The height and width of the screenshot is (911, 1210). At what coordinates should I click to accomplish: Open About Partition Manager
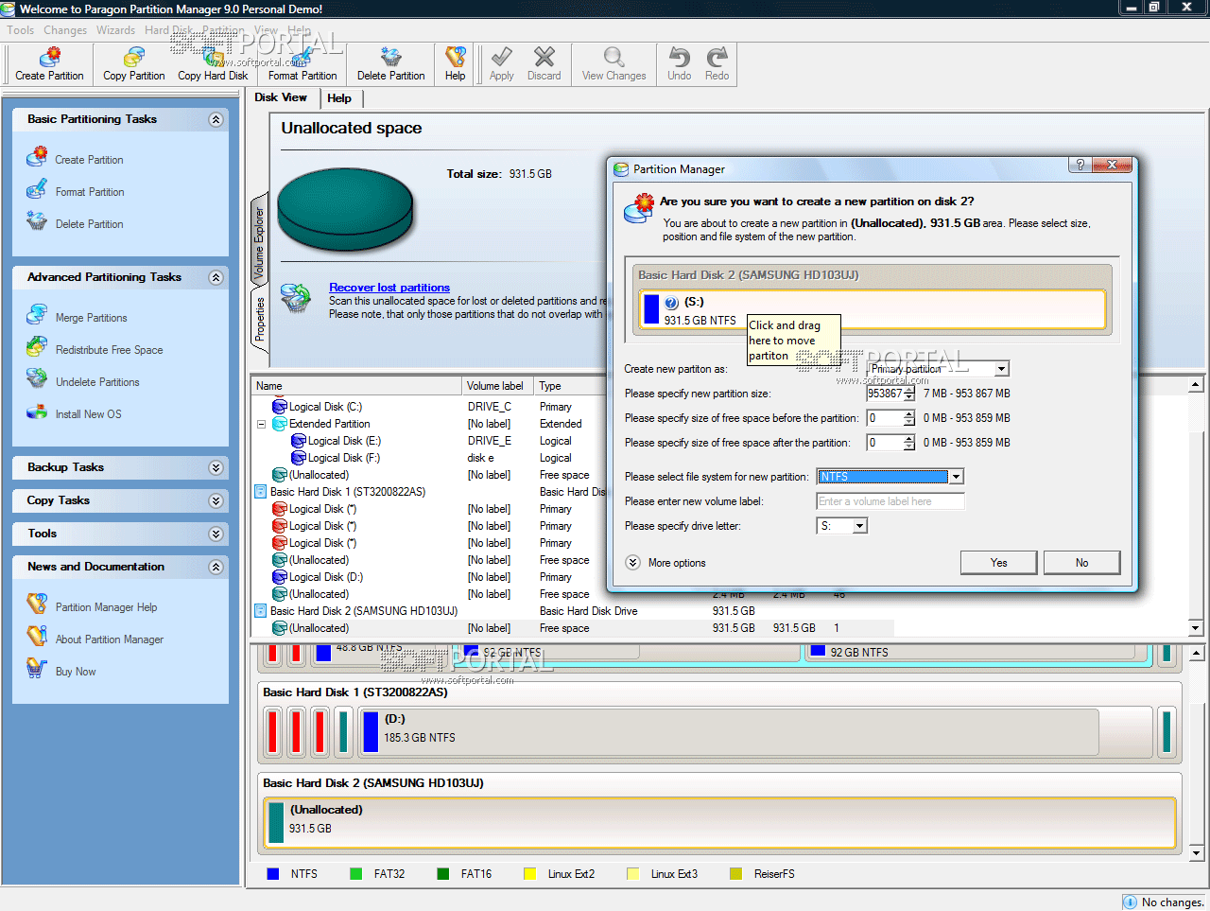point(109,639)
